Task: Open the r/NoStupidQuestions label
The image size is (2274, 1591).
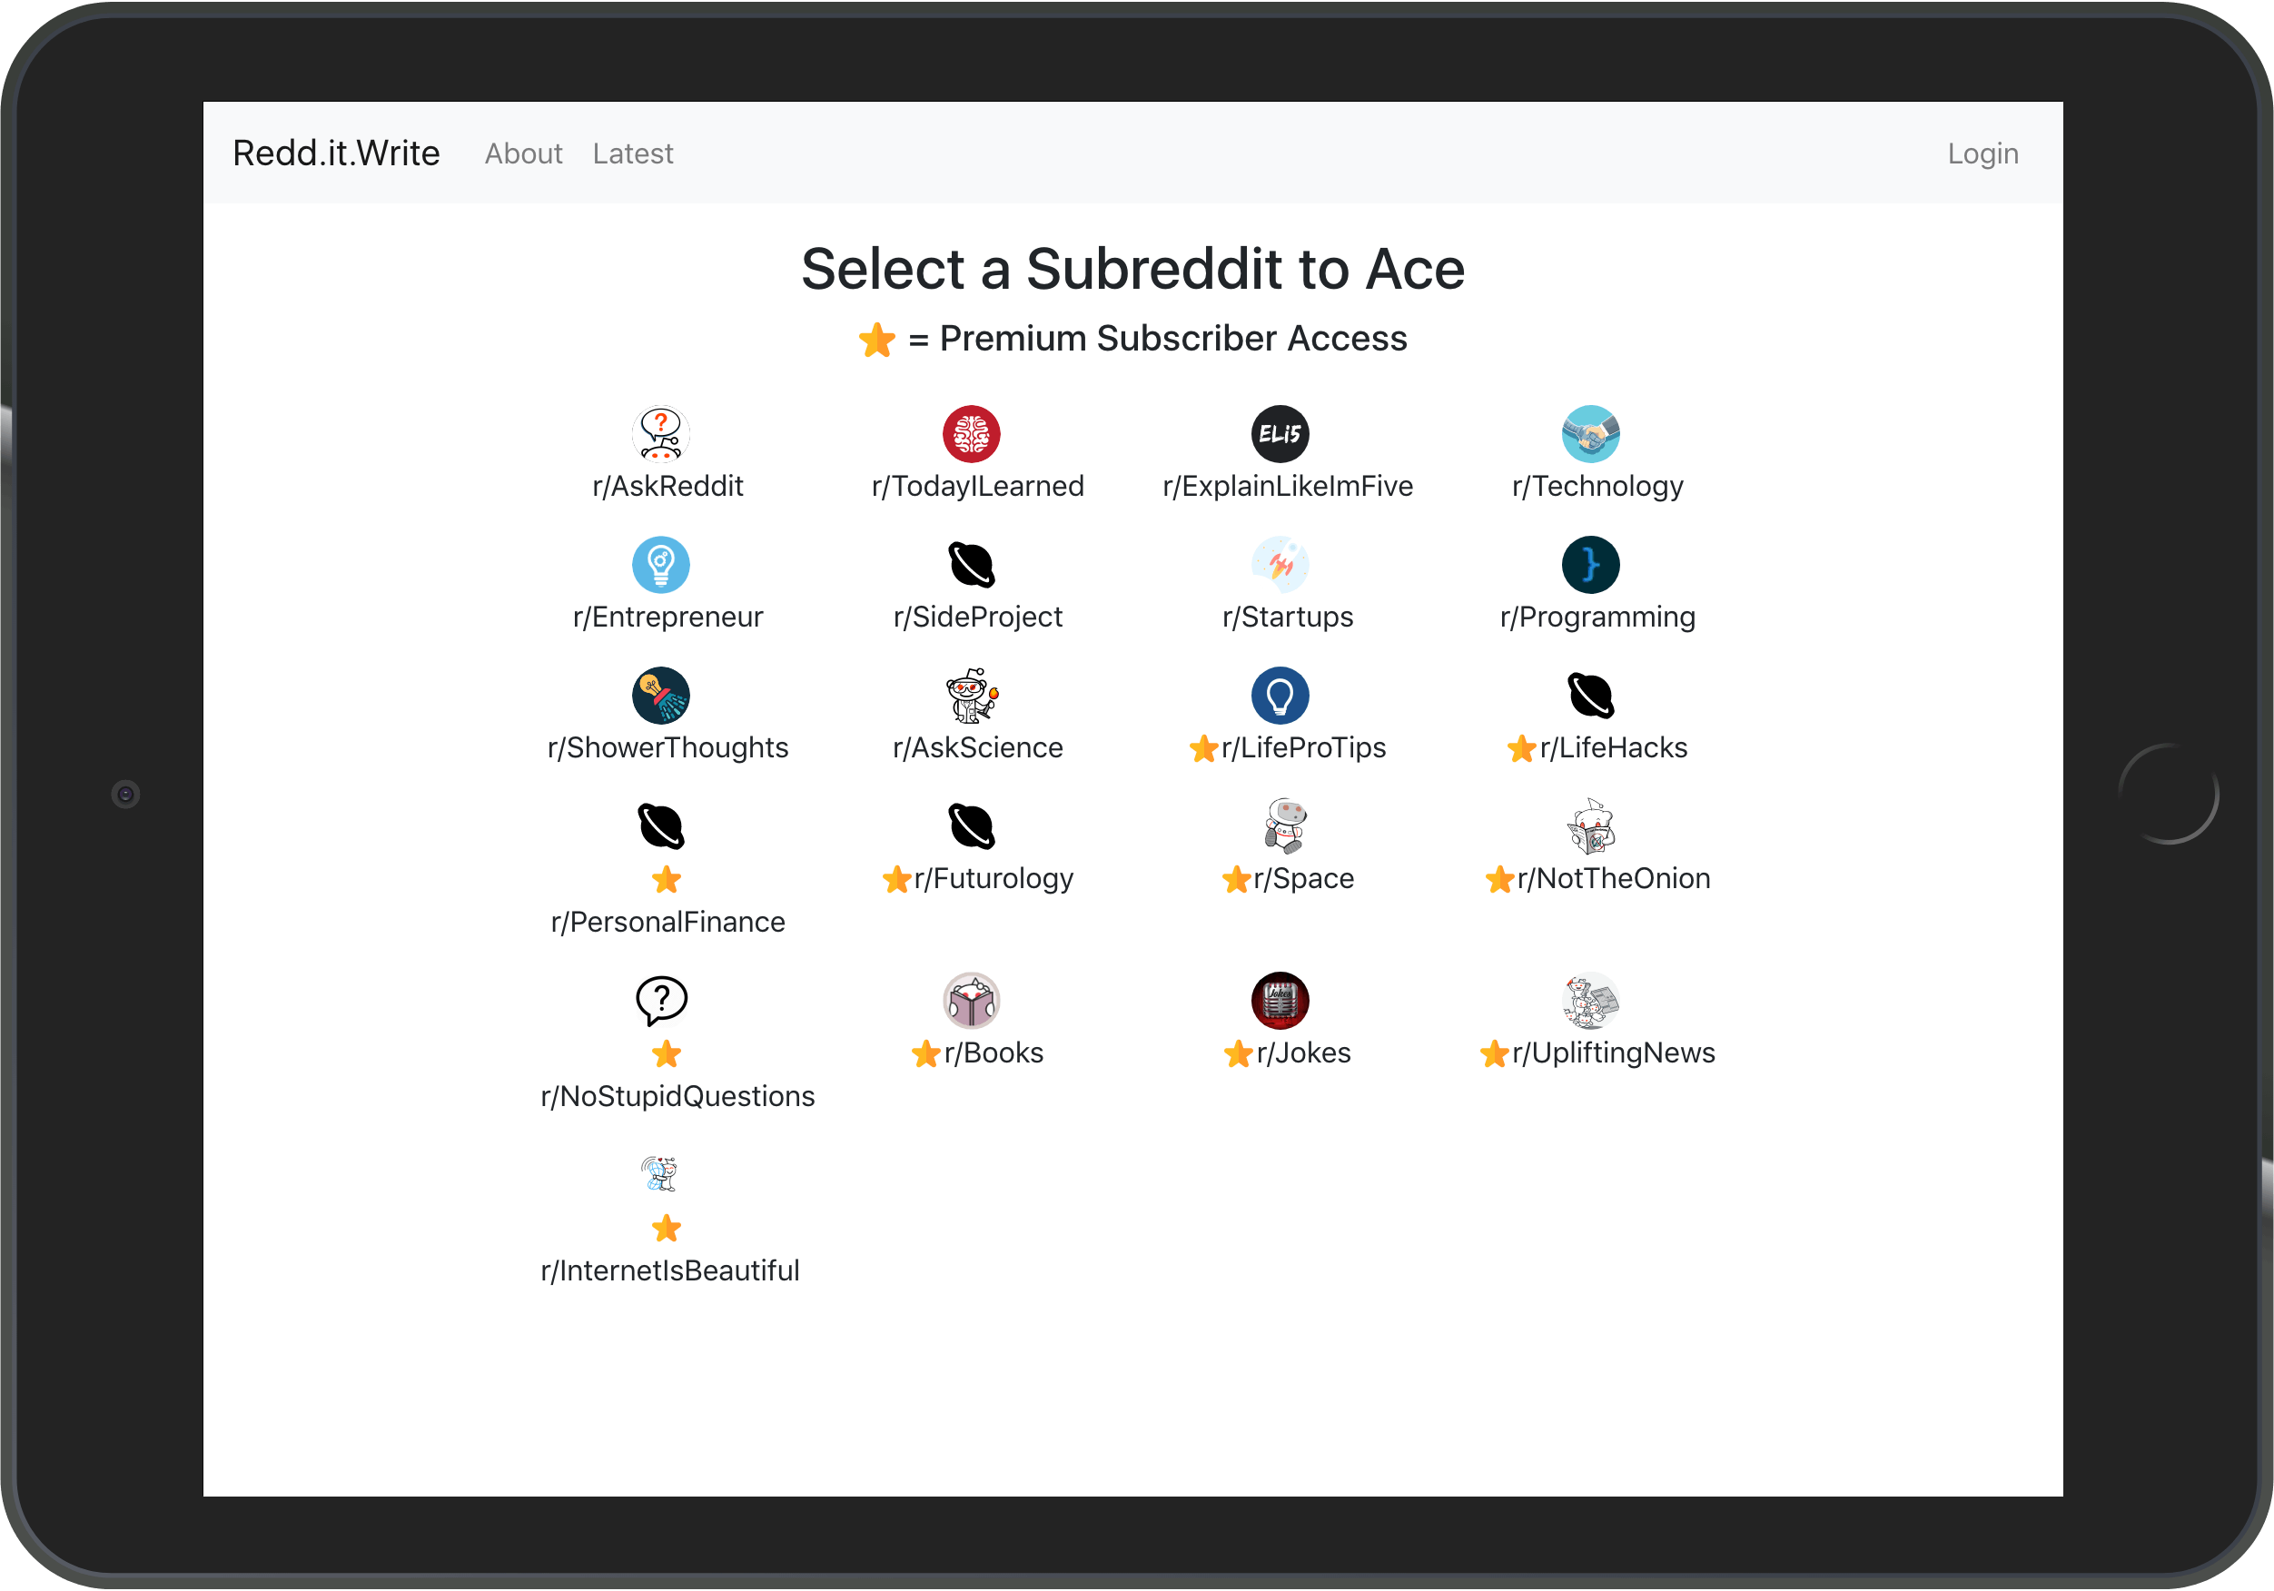Action: [677, 1097]
